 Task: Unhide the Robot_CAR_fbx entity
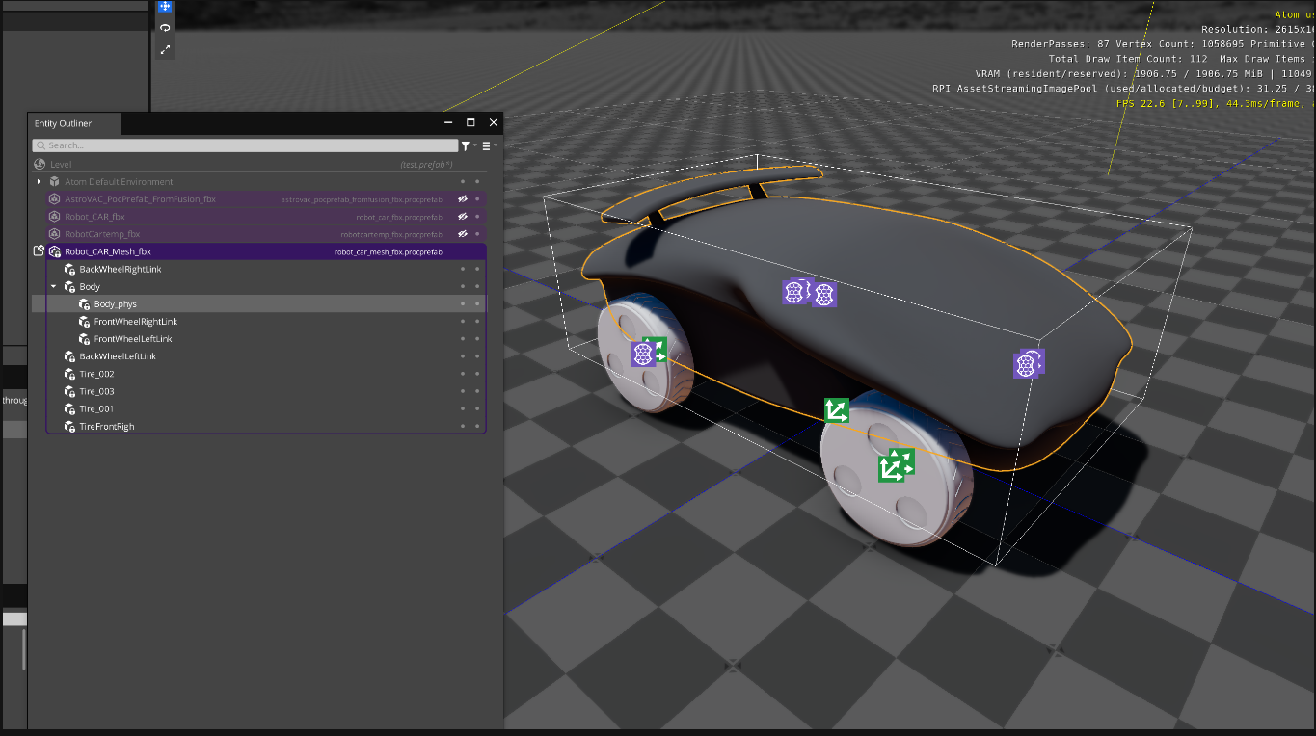(463, 217)
